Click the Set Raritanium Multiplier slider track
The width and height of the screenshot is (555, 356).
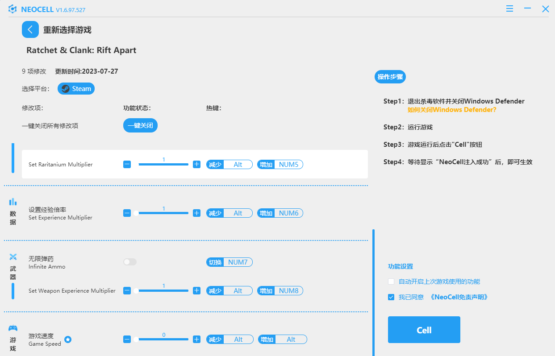[163, 164]
